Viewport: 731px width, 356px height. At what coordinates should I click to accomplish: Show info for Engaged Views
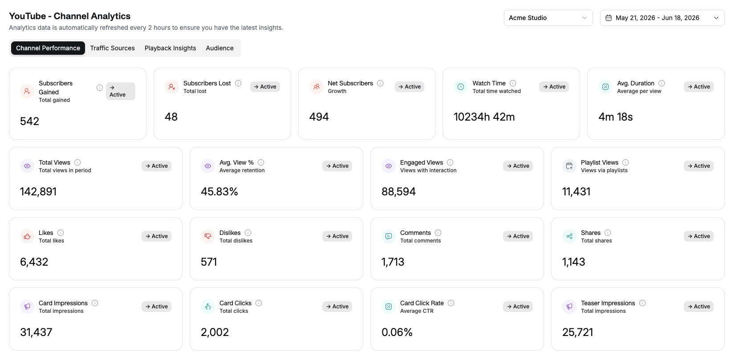[x=450, y=162]
